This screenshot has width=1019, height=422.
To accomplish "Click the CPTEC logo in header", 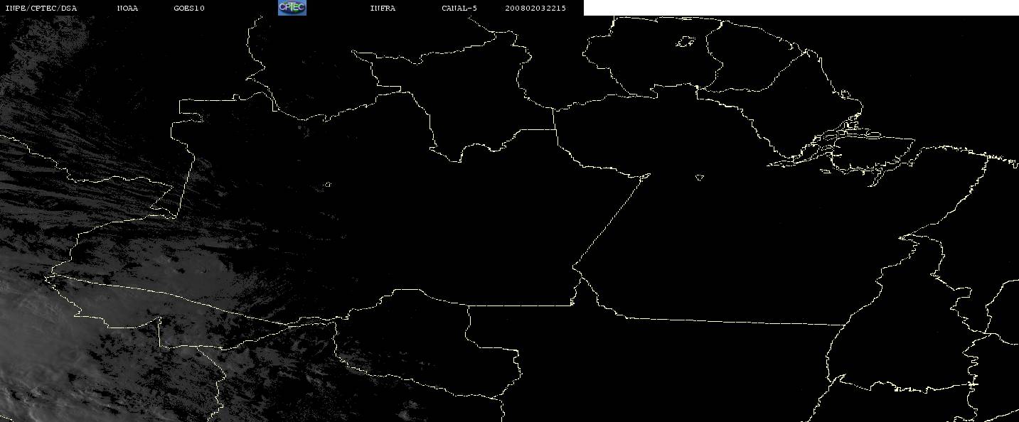I will click(x=292, y=8).
